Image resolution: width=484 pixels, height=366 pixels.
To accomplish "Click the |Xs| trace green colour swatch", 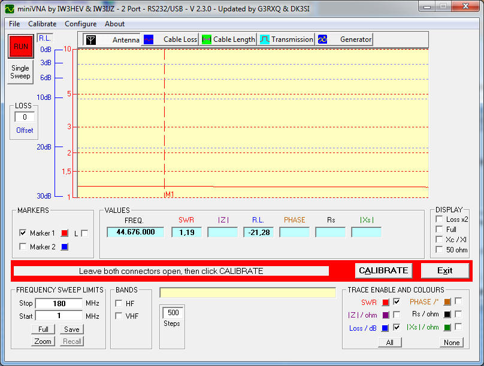I will 447,328.
